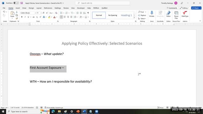Click the Undo icon

pyautogui.click(x=4, y=12)
